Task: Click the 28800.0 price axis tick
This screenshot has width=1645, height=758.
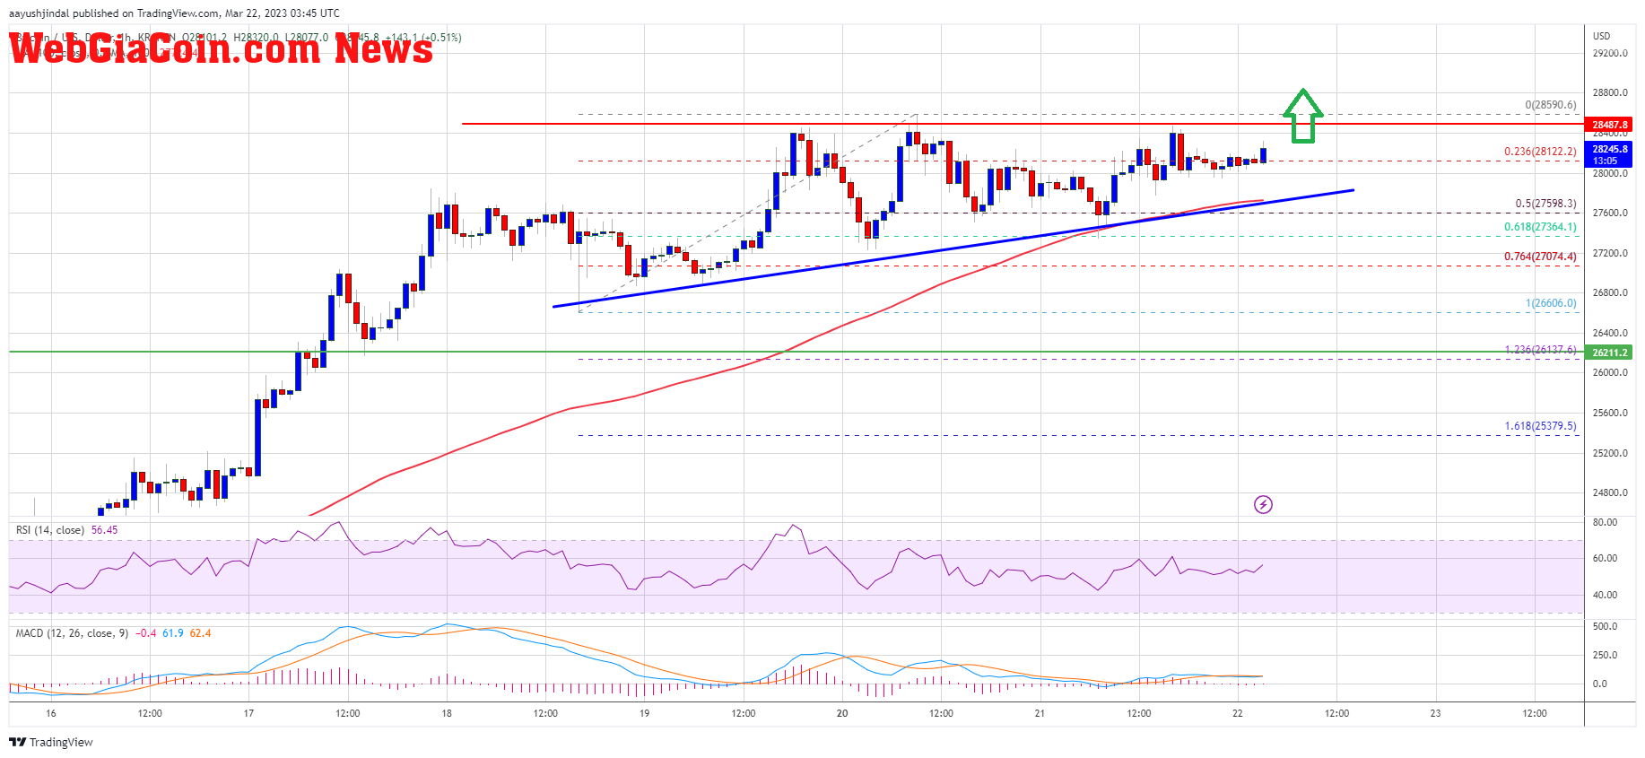Action: pyautogui.click(x=1610, y=92)
